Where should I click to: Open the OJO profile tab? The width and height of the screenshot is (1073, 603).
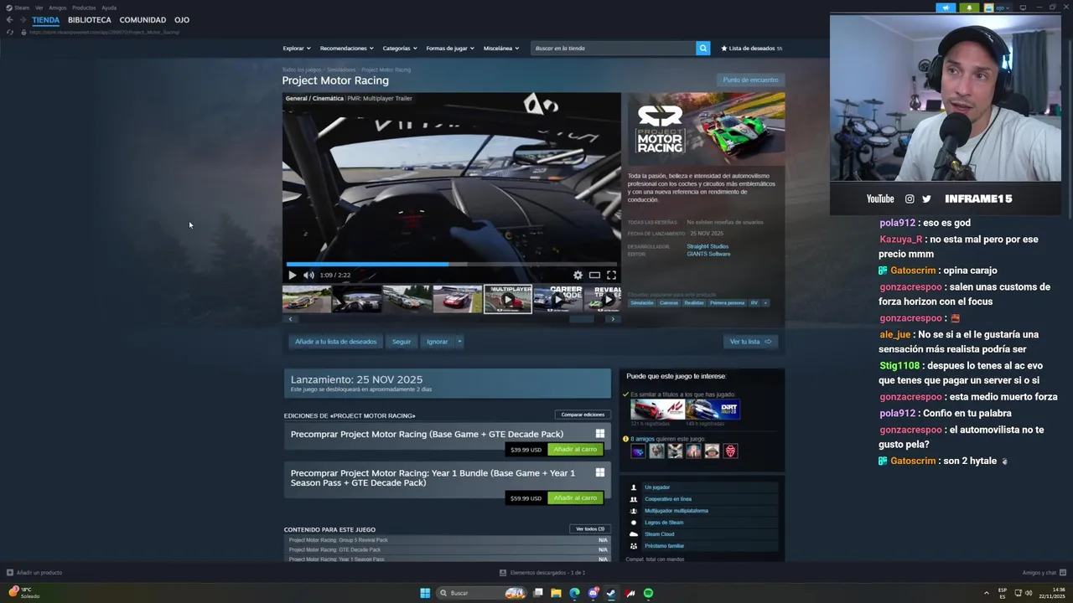pyautogui.click(x=182, y=19)
